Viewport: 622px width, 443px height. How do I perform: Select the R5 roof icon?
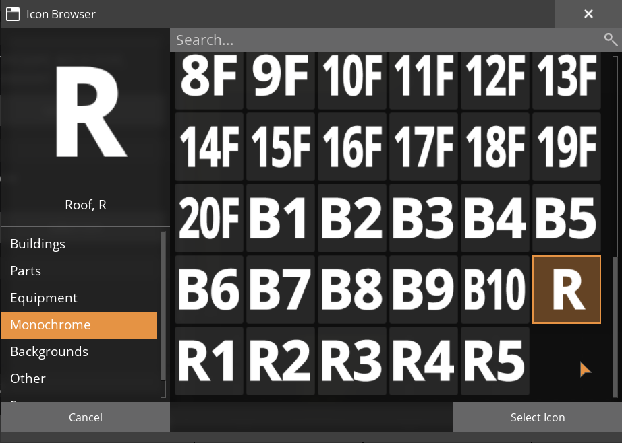(495, 361)
